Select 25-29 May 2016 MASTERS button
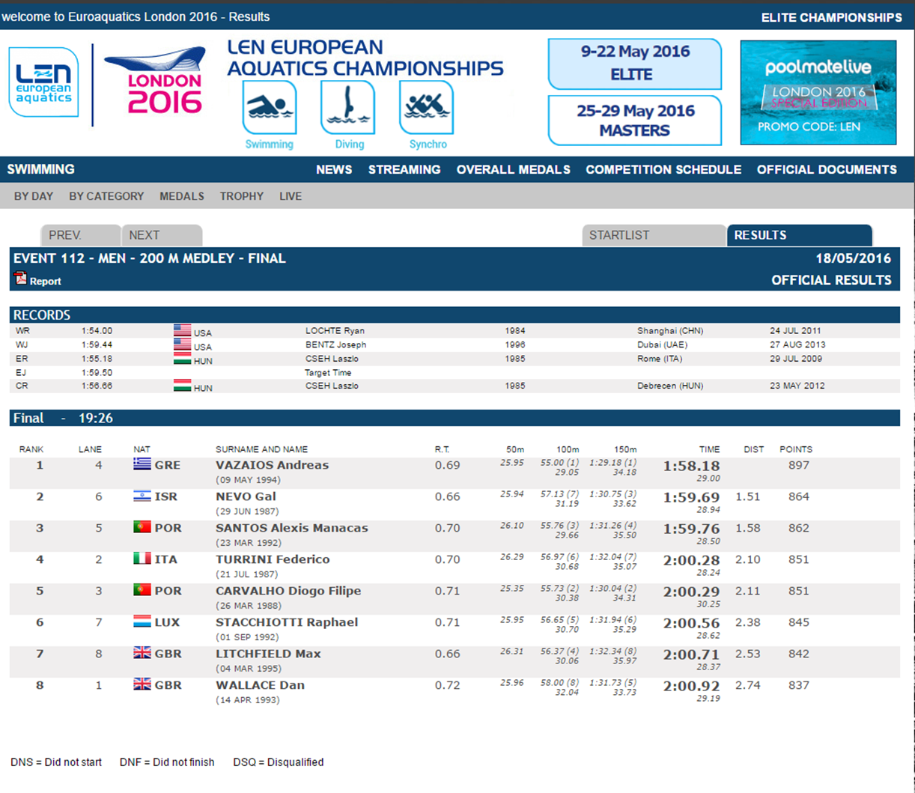The width and height of the screenshot is (915, 793). [635, 121]
